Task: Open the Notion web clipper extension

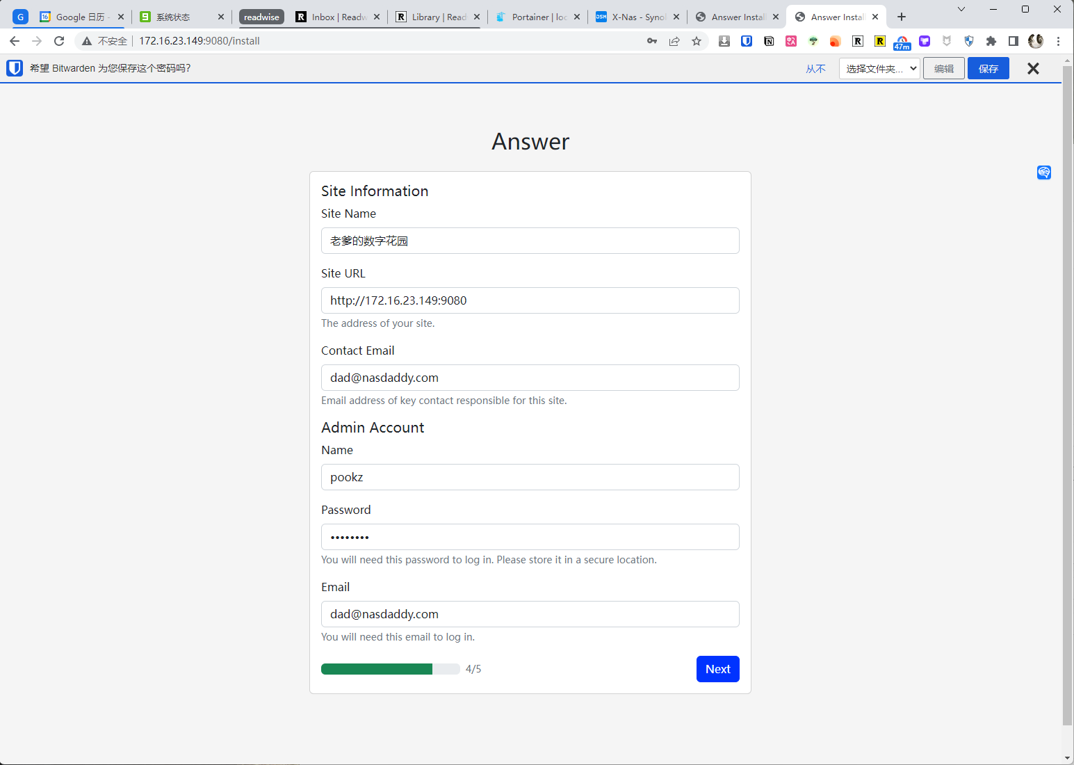Action: [769, 41]
